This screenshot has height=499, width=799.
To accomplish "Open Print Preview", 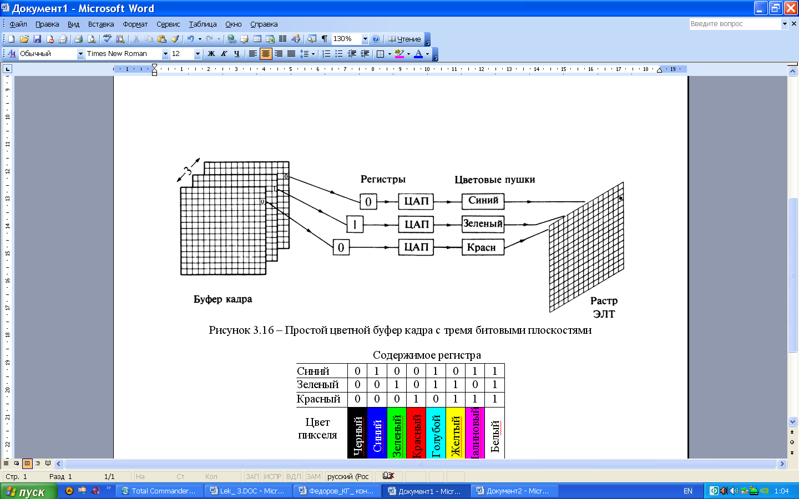I will click(92, 39).
